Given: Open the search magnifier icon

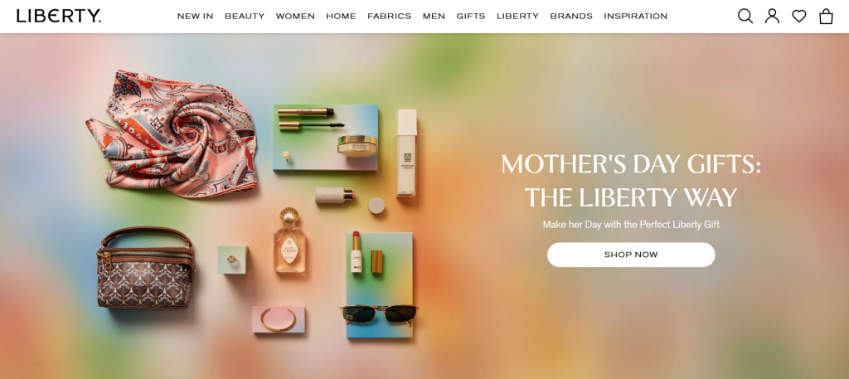Looking at the screenshot, I should coord(745,17).
